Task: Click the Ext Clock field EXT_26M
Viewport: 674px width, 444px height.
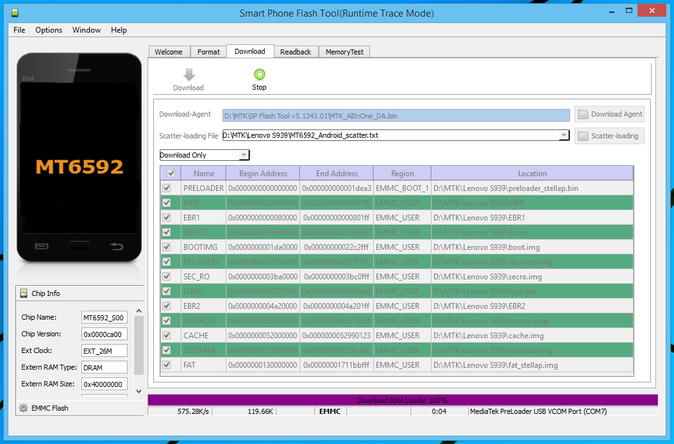Action: point(105,351)
